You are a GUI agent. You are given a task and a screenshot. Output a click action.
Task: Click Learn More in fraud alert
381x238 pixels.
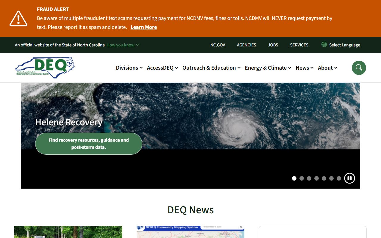[x=144, y=27]
